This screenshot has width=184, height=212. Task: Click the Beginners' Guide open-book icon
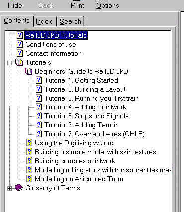tap(28, 71)
